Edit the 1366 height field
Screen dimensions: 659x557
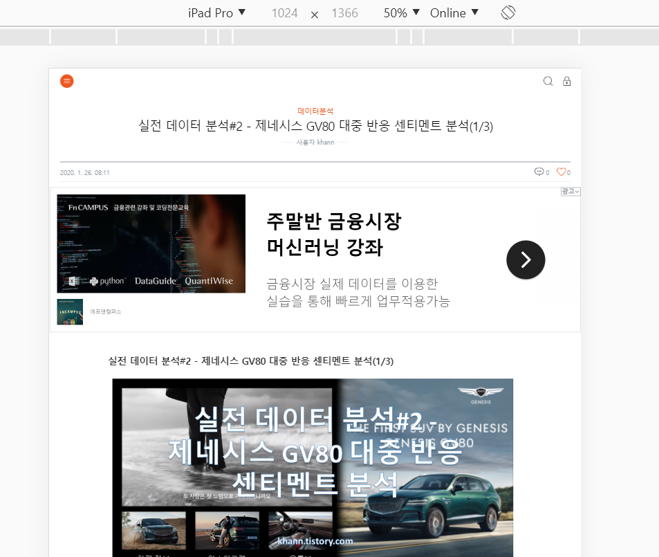(344, 13)
